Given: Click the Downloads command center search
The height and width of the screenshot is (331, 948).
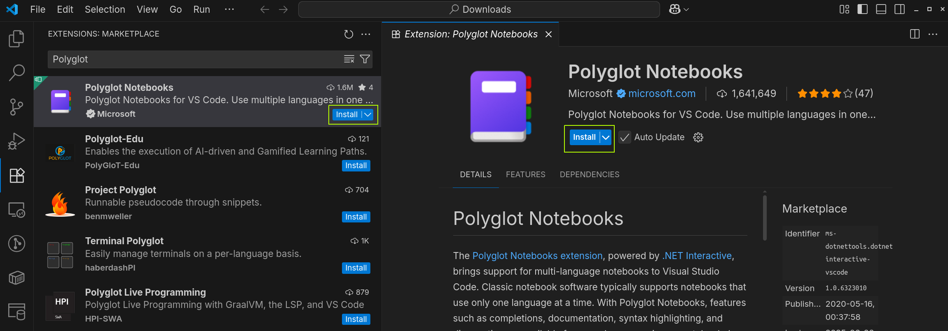Looking at the screenshot, I should point(479,9).
